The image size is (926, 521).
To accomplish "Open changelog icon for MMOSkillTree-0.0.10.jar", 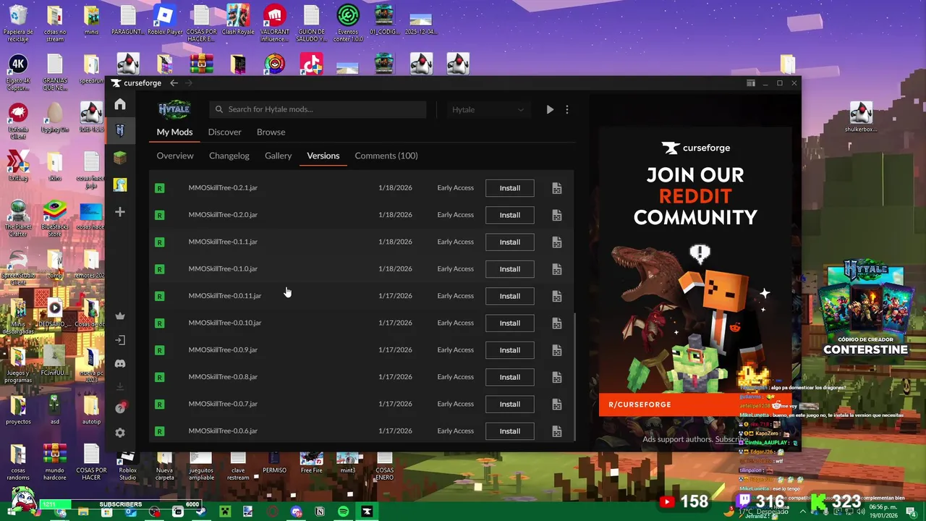I will click(557, 323).
